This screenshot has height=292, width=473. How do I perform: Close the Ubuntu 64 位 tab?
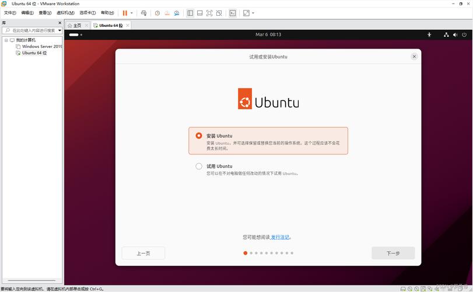(128, 26)
